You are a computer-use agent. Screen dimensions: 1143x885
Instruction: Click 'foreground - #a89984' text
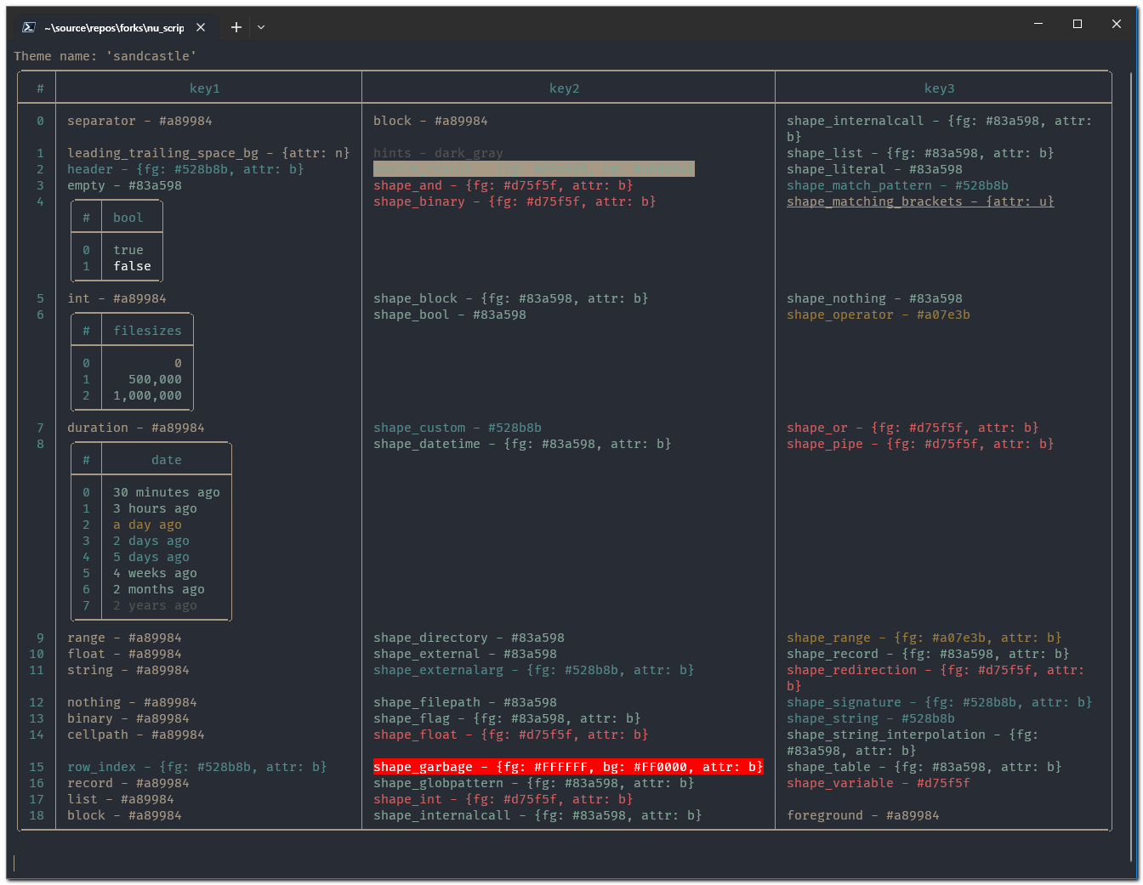pyautogui.click(x=863, y=815)
